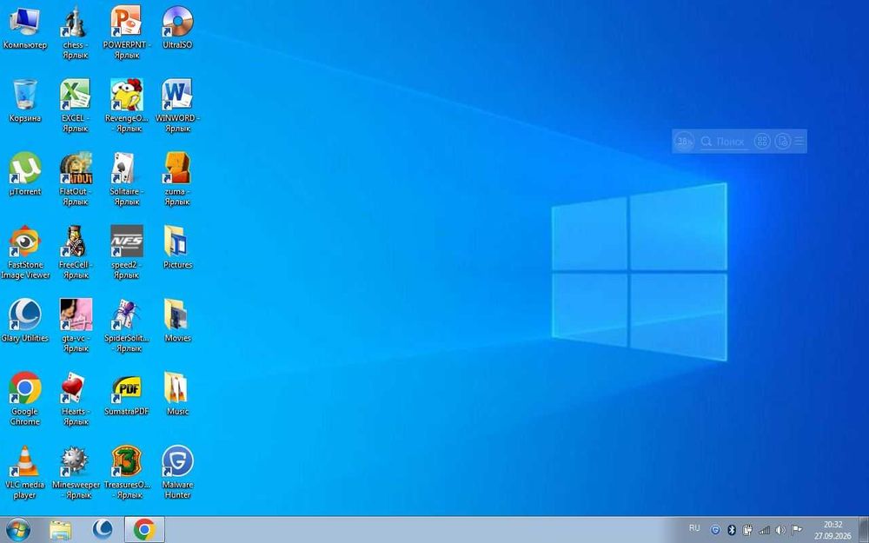Open Malware Hunter tray icon

coord(715,530)
